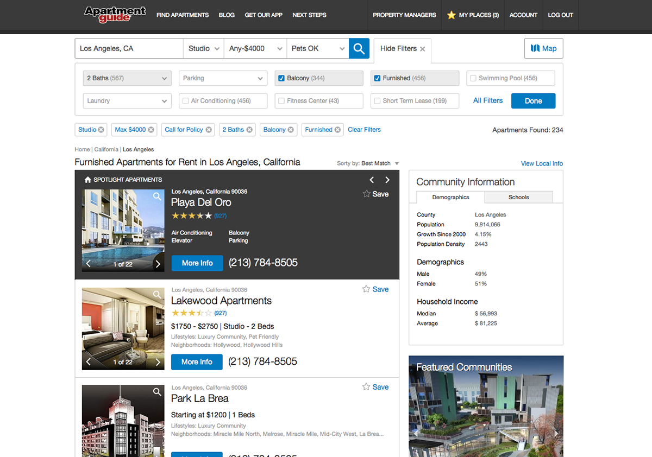Open Next Steps menu item
This screenshot has height=457, width=652.
[309, 15]
